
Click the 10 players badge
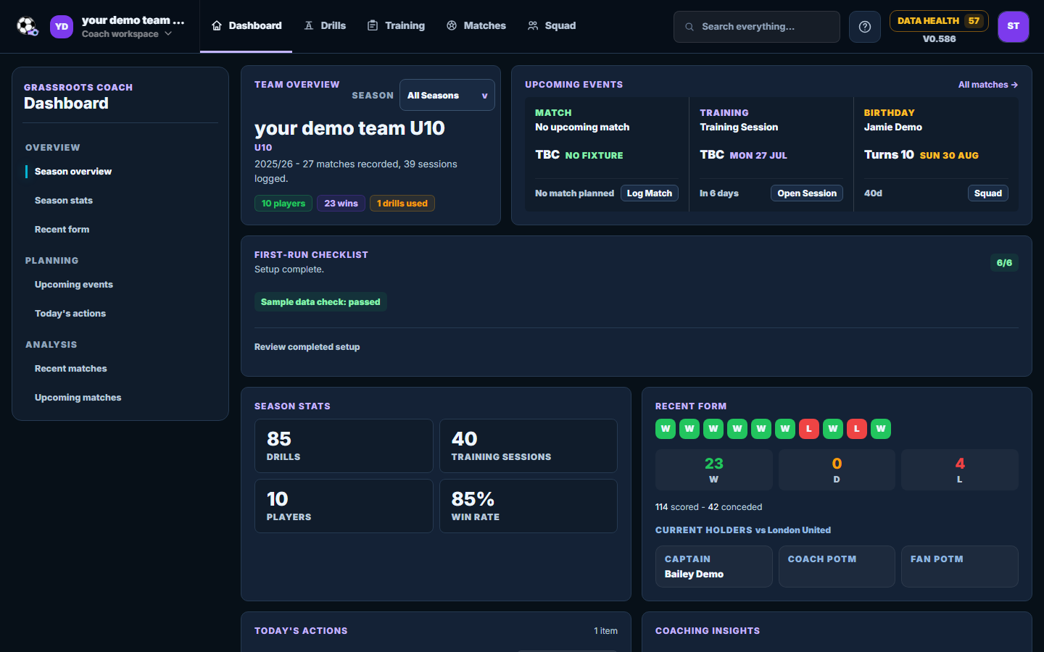pyautogui.click(x=283, y=204)
